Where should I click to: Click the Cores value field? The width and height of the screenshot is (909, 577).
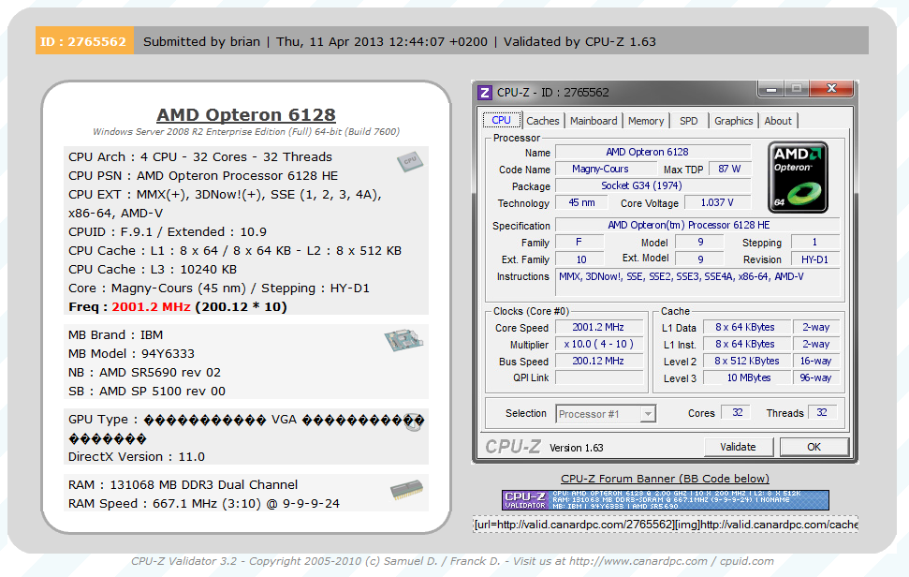point(736,412)
